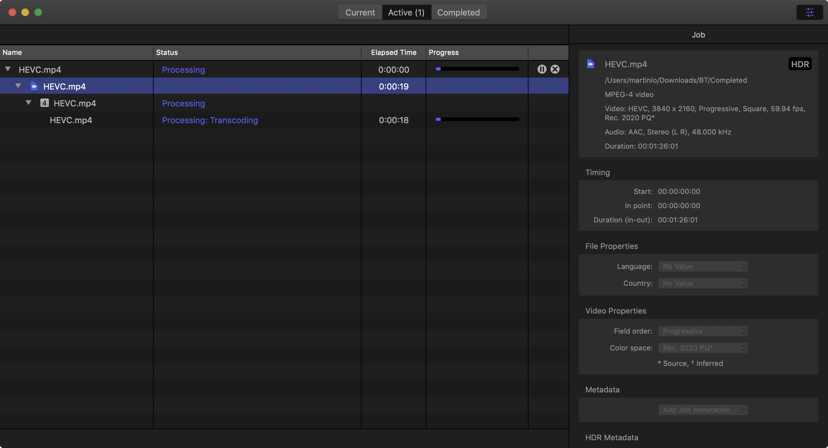
Task: Switch to the Completed tab
Action: click(458, 12)
